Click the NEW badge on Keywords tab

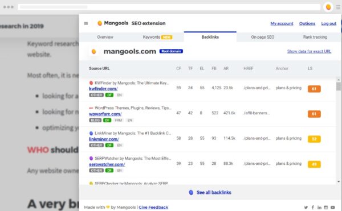(167, 37)
